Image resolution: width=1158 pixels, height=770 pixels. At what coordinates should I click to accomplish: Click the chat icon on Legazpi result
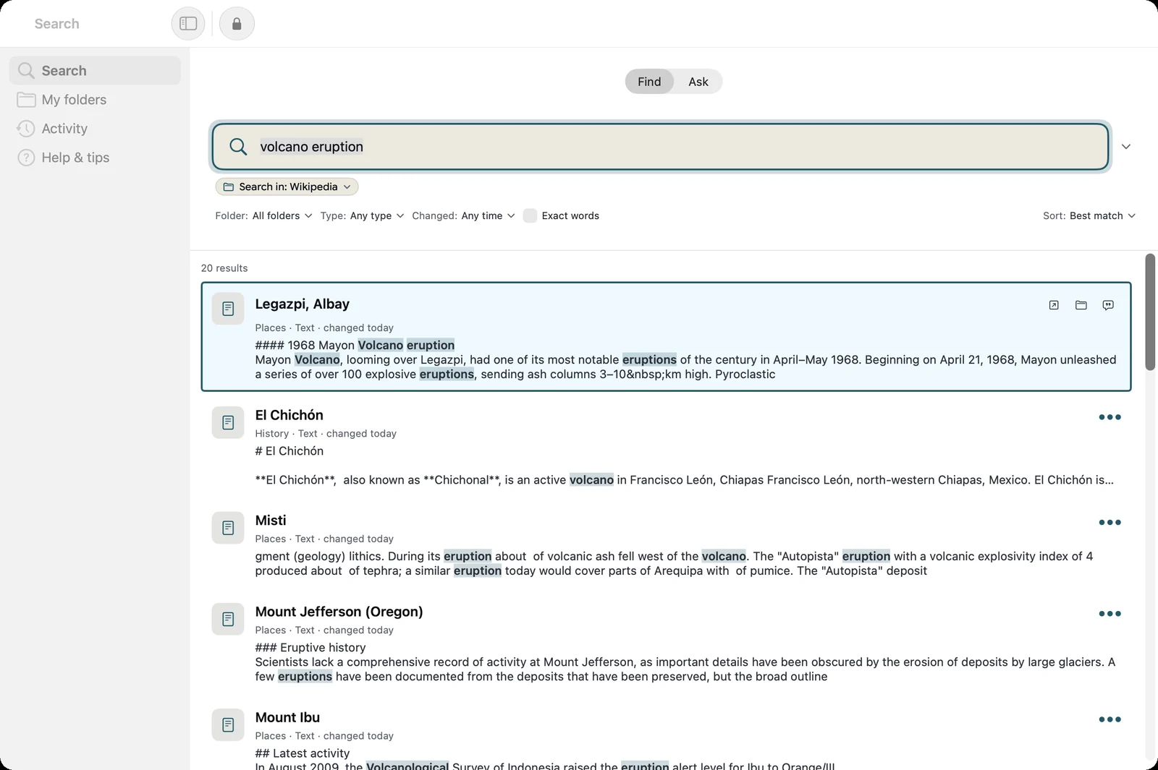pos(1108,305)
